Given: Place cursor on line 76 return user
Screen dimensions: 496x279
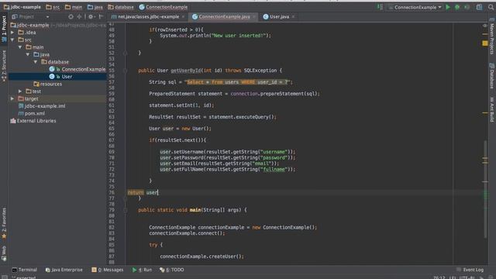Looking at the screenshot, I should (x=143, y=192).
